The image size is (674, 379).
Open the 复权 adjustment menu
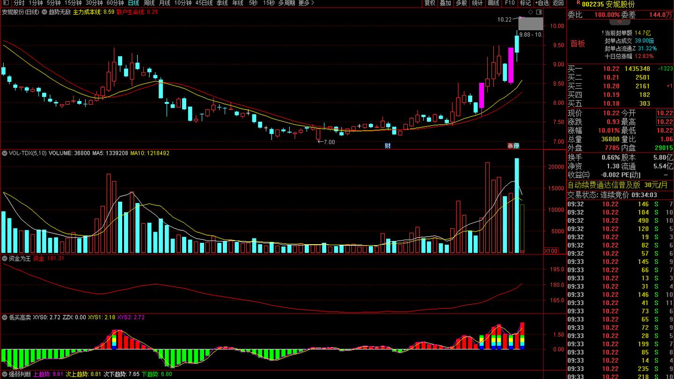click(430, 3)
